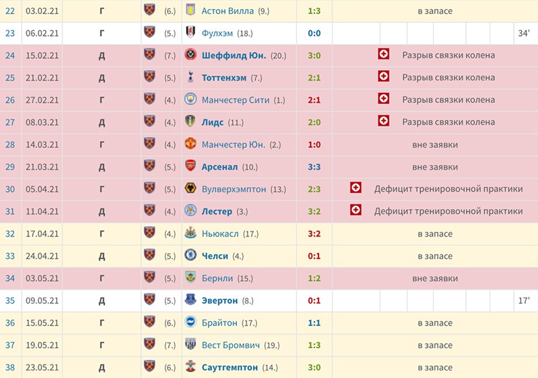Screen dimensions: 538x378
Task: Open the Арсенал team link
Action: (220, 167)
